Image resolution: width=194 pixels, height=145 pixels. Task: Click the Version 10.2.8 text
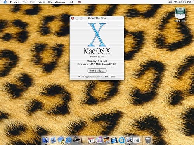click(97, 56)
